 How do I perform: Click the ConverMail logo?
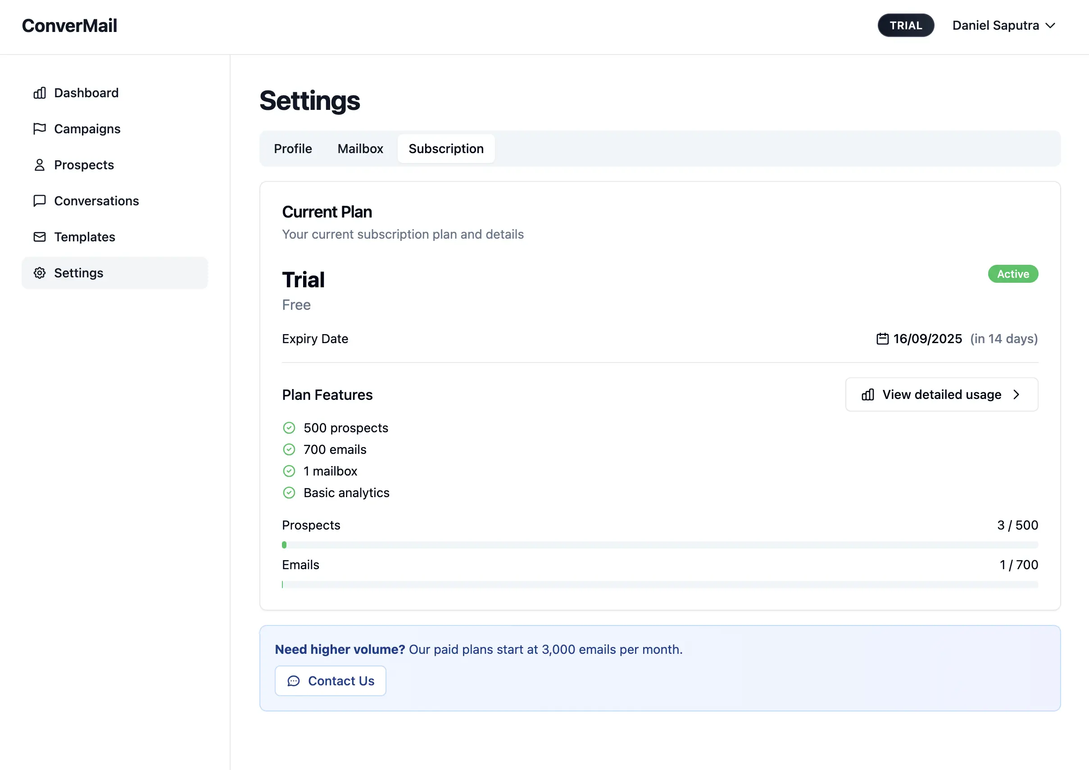tap(70, 26)
